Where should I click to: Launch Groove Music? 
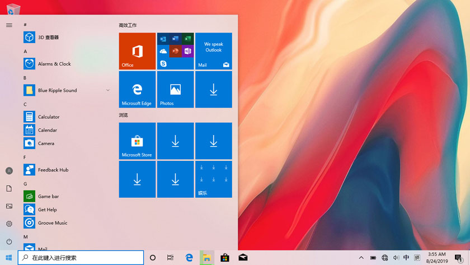(67, 222)
